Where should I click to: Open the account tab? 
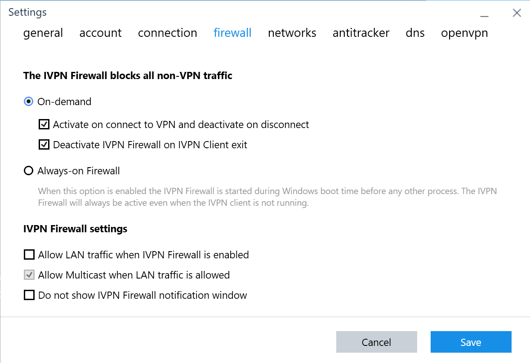[x=100, y=33]
